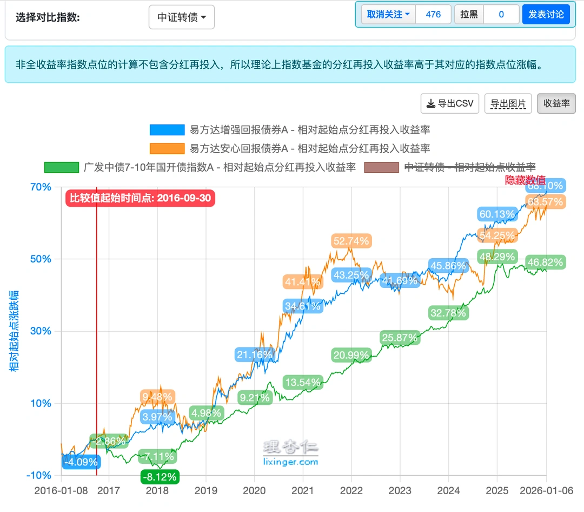The width and height of the screenshot is (584, 512).
Task: Click the 46.82% green data label
Action: [x=545, y=262]
